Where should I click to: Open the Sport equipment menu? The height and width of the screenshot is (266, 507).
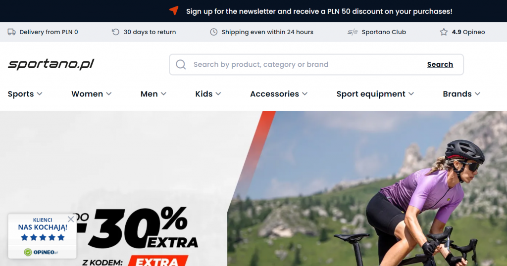pyautogui.click(x=375, y=94)
